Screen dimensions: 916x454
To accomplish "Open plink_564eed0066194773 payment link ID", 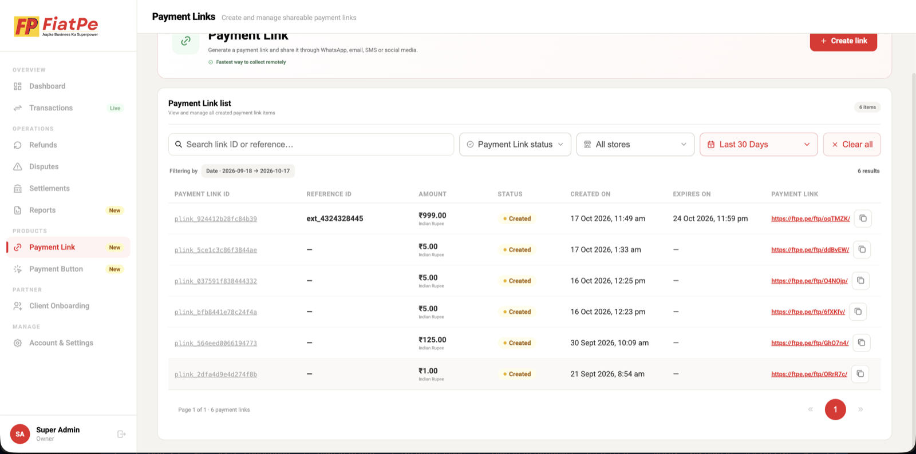I will coord(216,343).
